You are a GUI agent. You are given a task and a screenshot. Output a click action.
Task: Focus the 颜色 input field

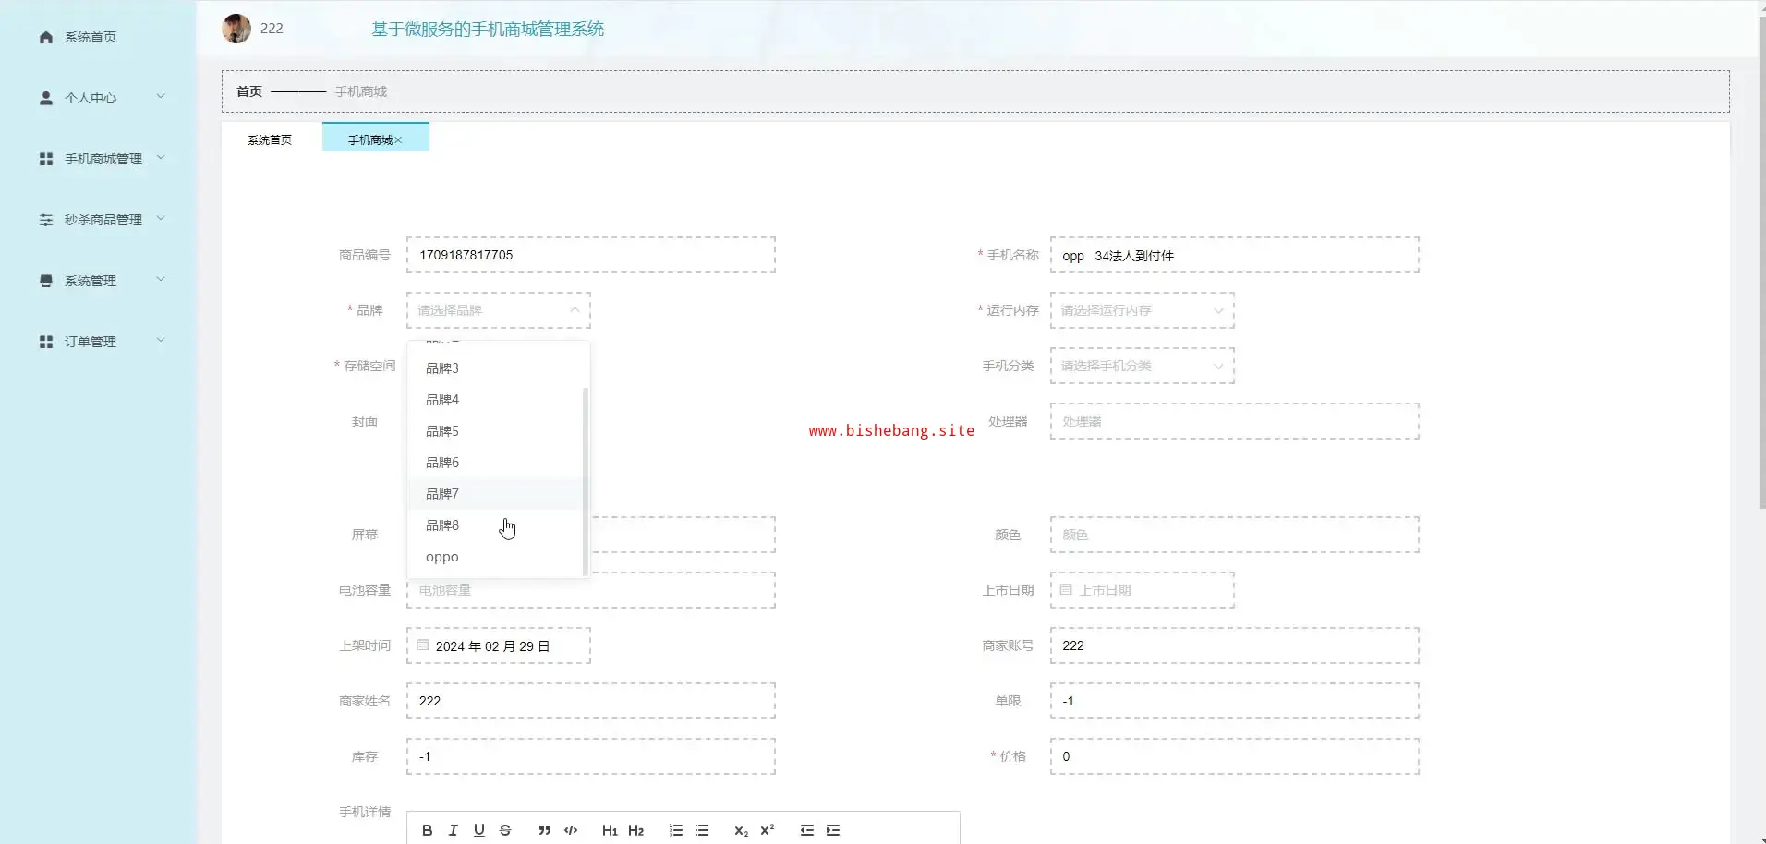point(1234,535)
